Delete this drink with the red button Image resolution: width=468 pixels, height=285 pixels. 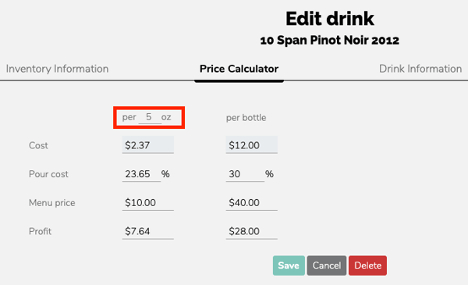tap(367, 265)
